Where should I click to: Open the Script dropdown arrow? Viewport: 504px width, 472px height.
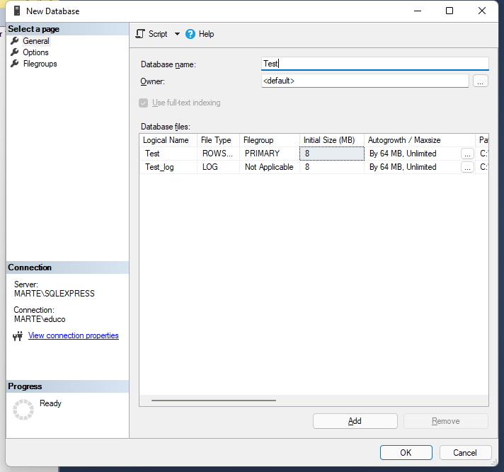(177, 34)
